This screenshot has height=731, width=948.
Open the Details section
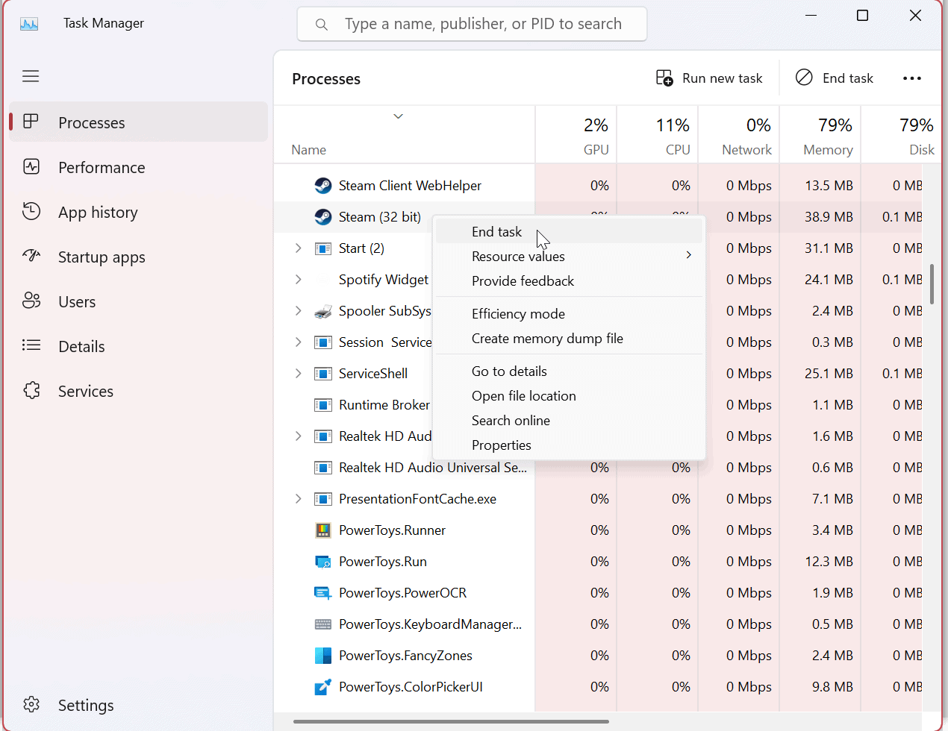[x=81, y=346]
